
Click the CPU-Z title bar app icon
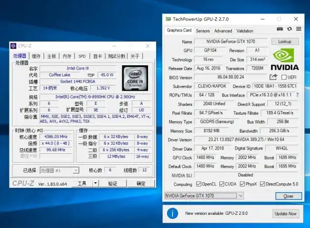(x=14, y=46)
